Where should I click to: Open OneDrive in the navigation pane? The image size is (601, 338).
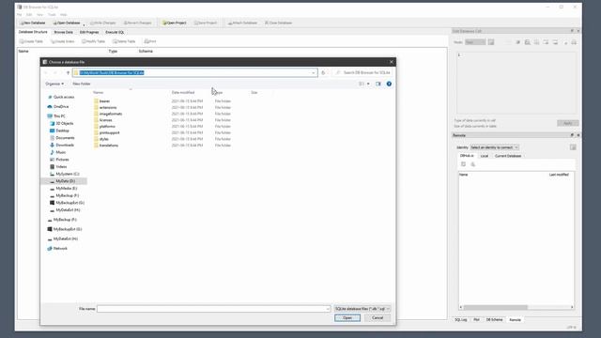pos(61,106)
